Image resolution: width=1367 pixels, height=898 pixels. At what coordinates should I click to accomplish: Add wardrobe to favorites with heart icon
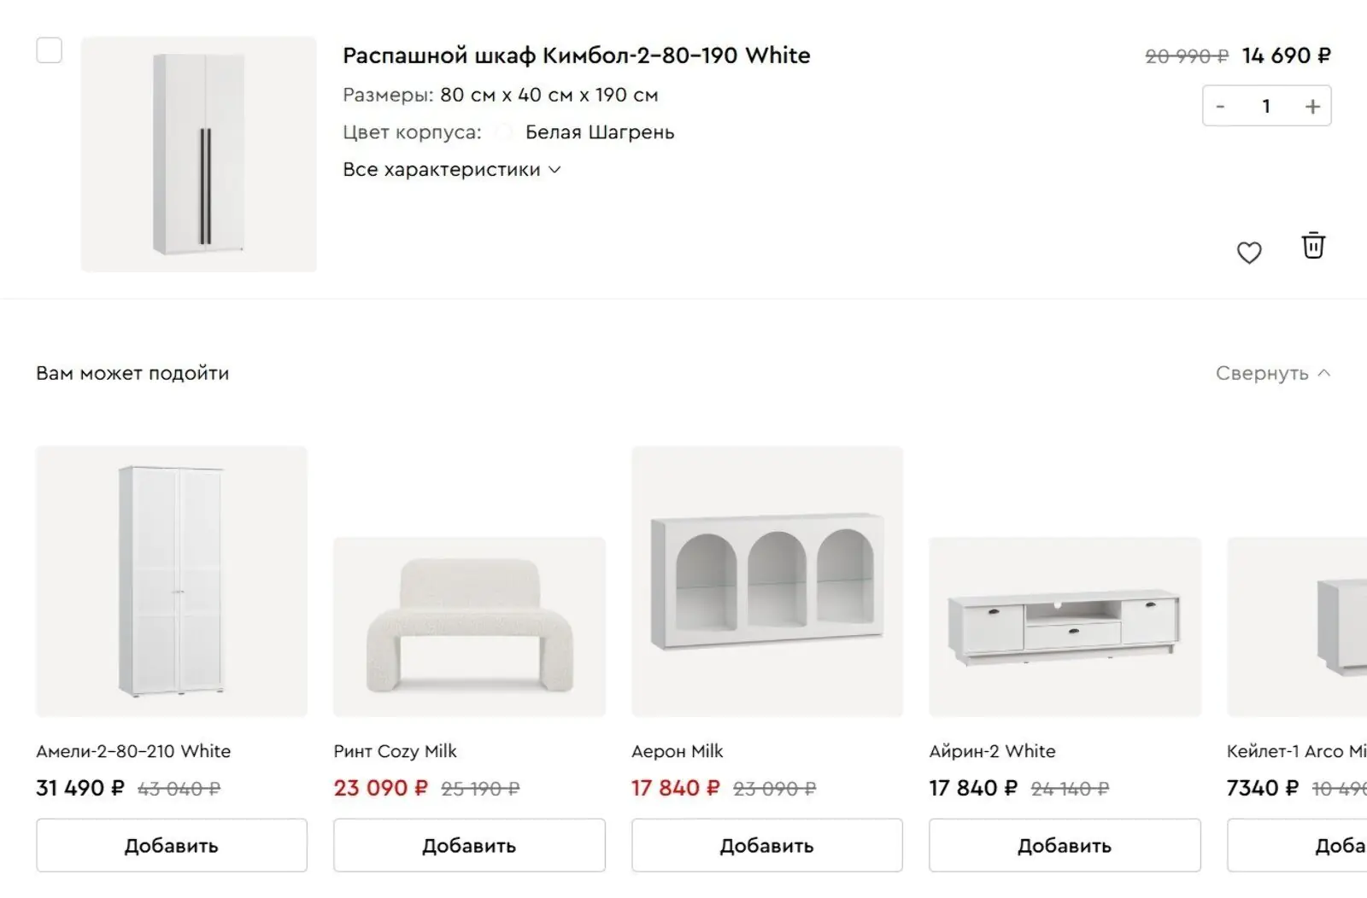click(1249, 253)
